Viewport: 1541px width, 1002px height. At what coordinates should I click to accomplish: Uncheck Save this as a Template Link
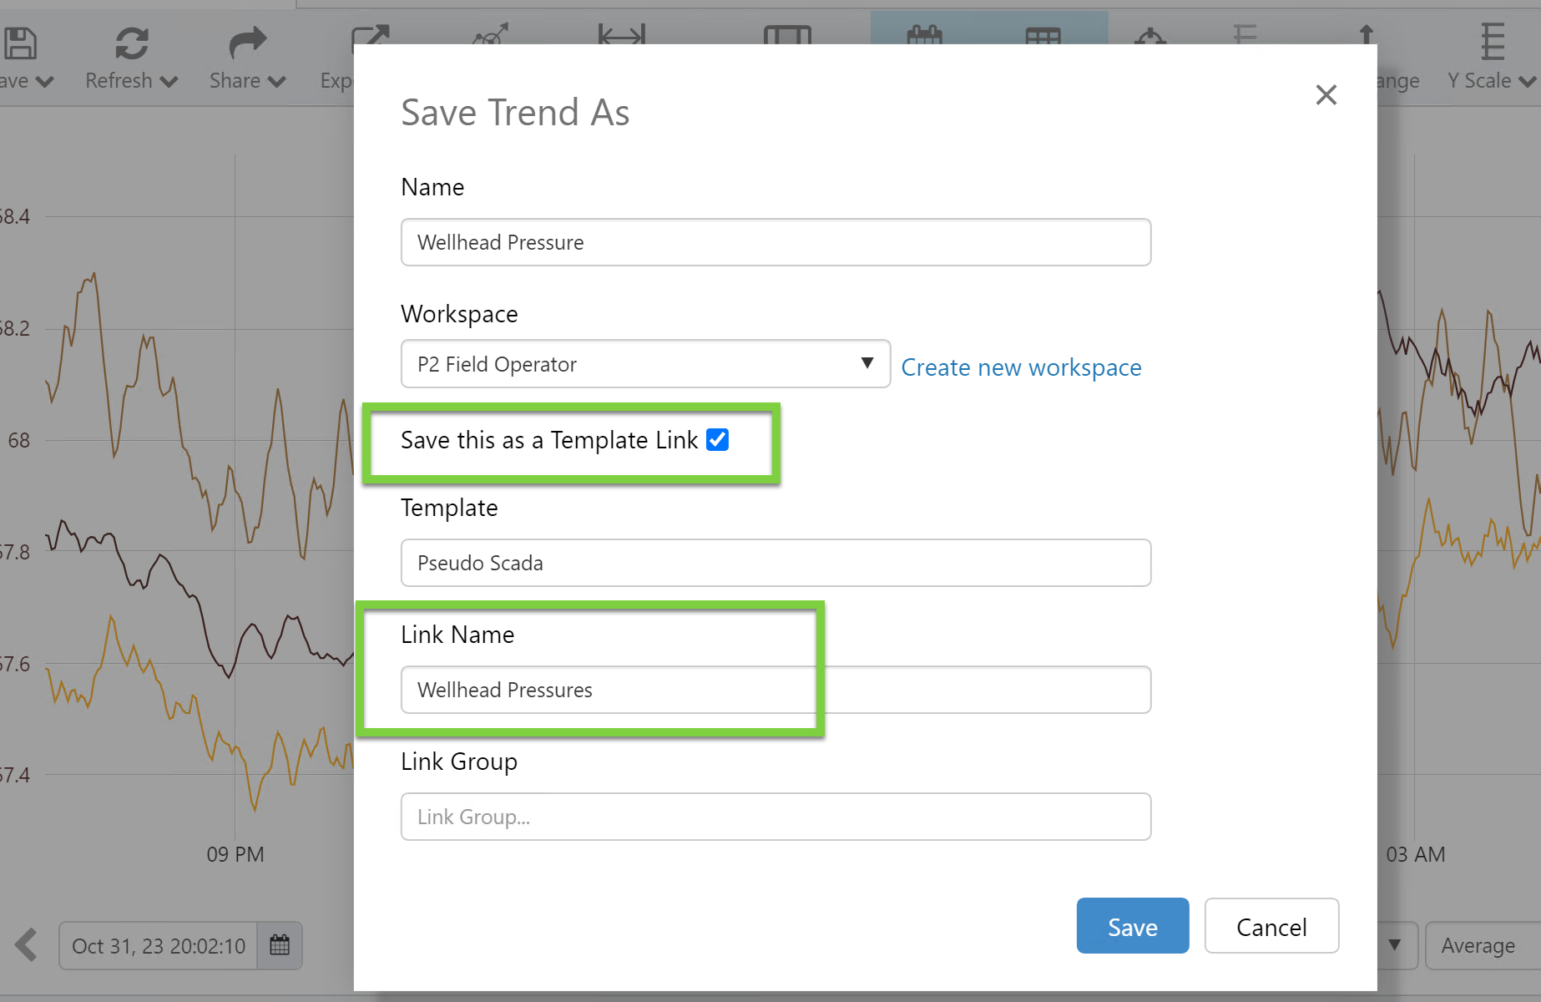717,440
